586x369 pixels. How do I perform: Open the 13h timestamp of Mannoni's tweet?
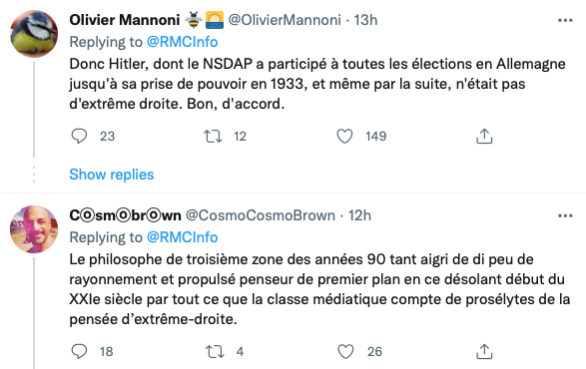[x=365, y=20]
